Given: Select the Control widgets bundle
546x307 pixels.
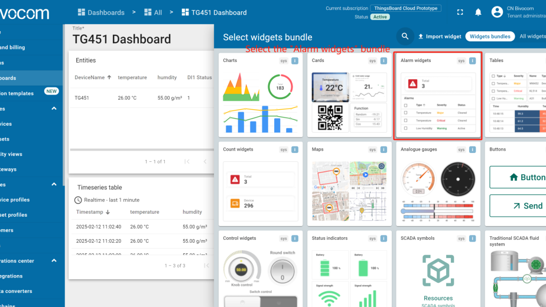Looking at the screenshot, I should coord(261,269).
